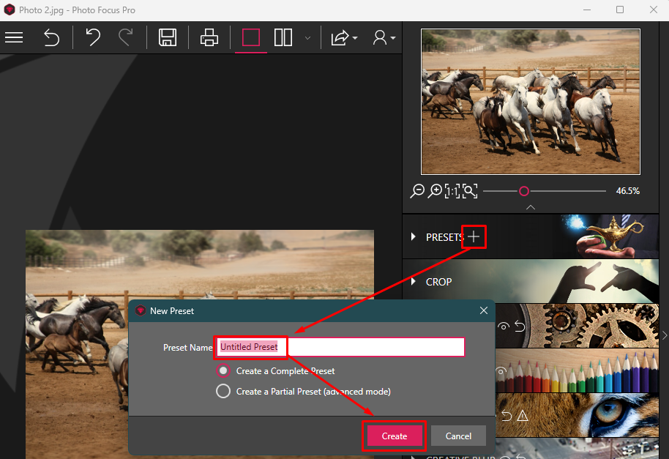Add a new preset with plus icon
Viewport: 669px width, 459px height.
pos(474,236)
